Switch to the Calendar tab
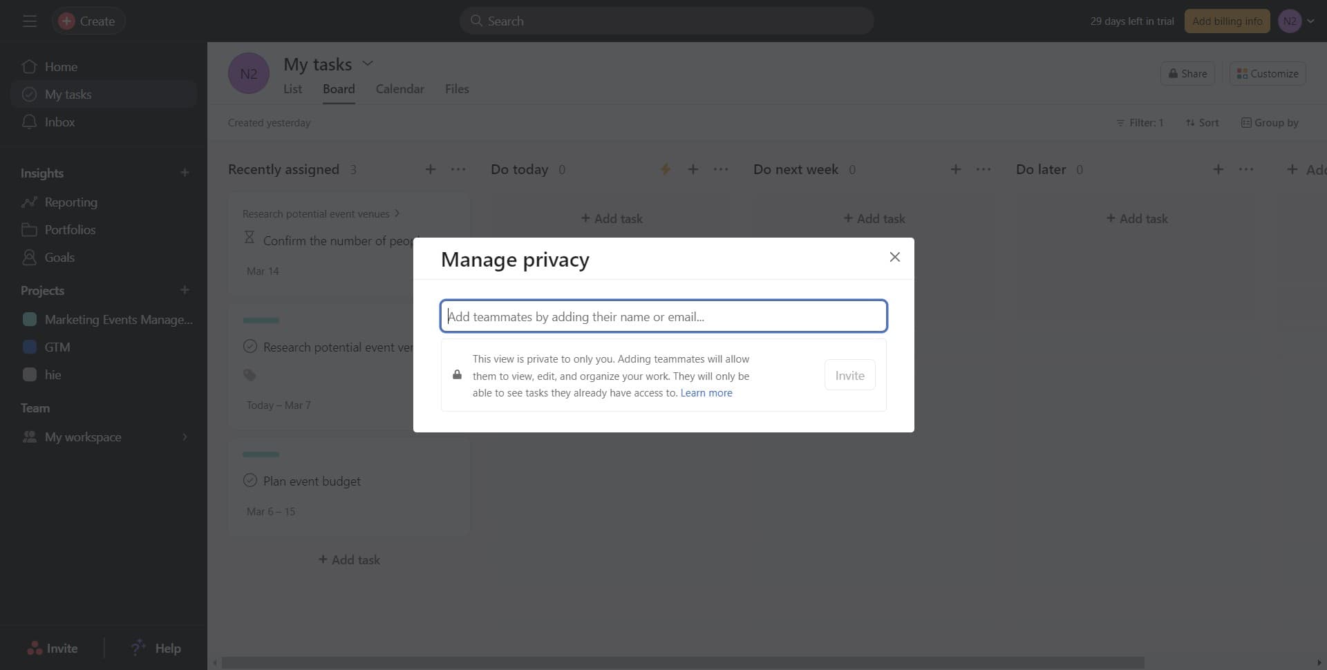 pos(399,88)
